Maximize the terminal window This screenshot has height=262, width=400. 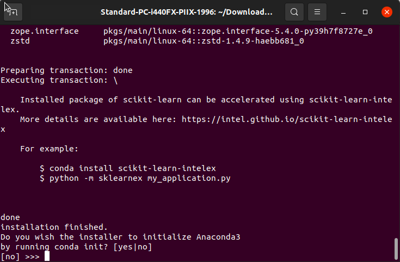[x=365, y=12]
